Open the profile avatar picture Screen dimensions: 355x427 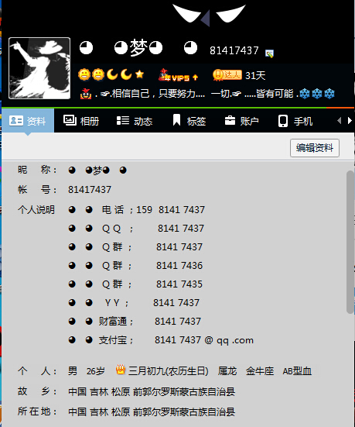(x=39, y=68)
